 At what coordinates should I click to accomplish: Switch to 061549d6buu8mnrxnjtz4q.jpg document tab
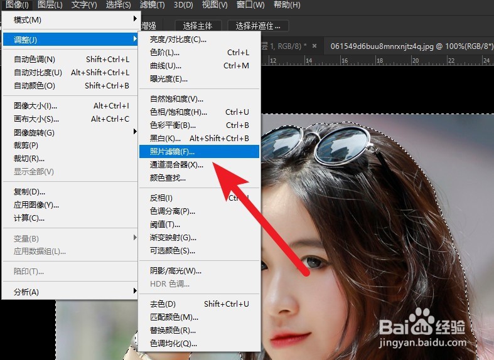coord(411,46)
